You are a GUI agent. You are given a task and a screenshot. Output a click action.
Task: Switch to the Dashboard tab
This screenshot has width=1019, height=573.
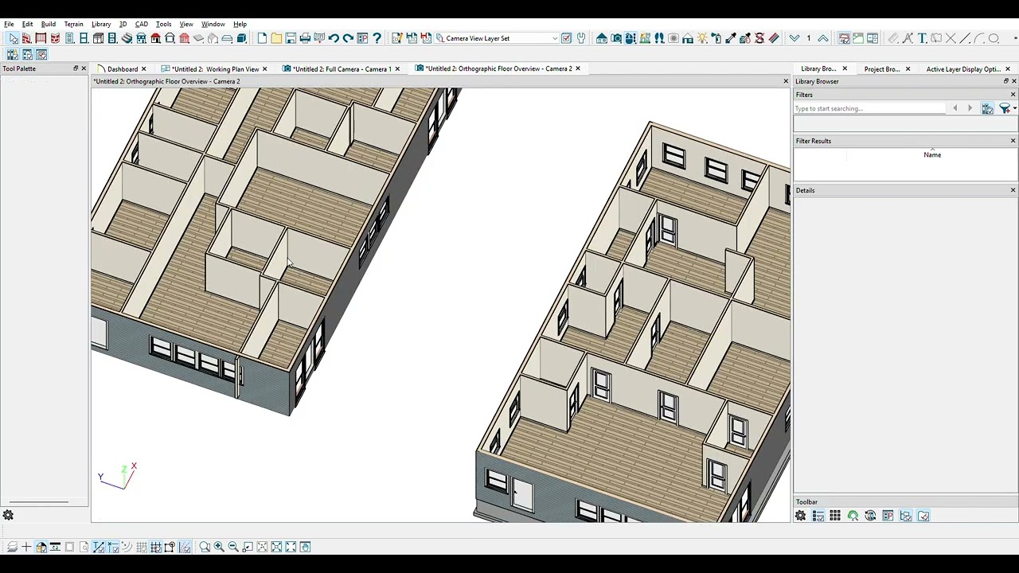click(123, 69)
